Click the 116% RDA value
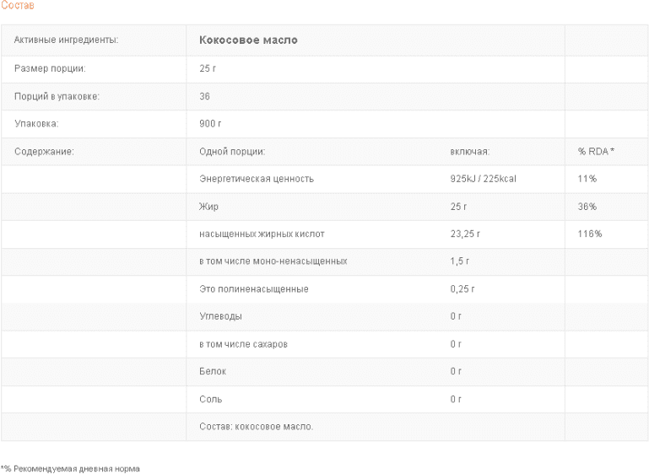 [590, 234]
